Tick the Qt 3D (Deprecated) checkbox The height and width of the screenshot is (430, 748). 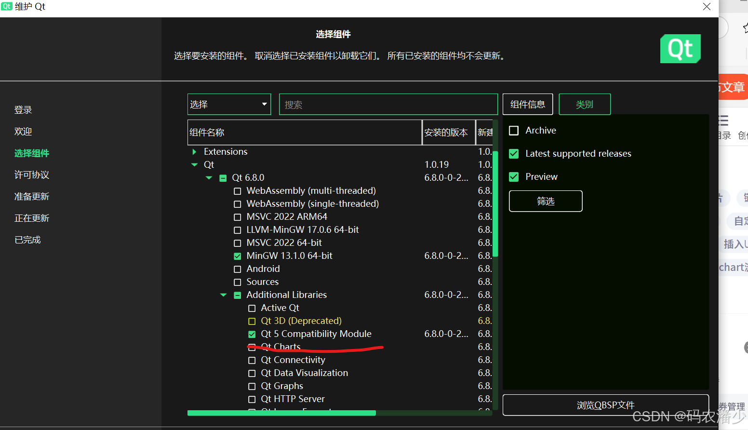(x=252, y=322)
